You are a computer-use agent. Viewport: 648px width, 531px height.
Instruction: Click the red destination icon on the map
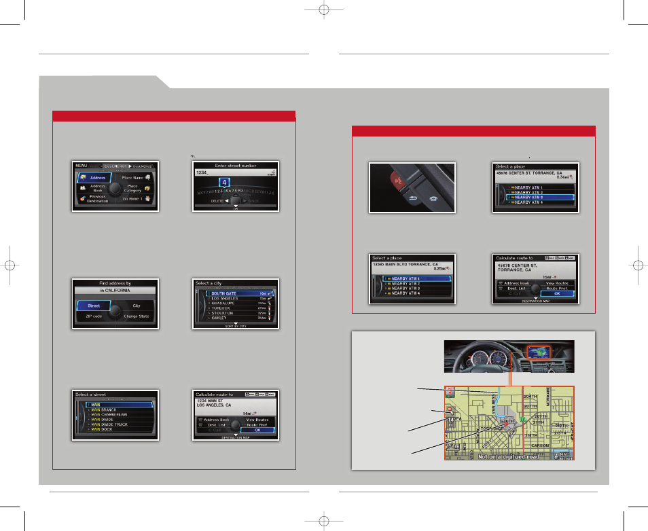tap(450, 410)
